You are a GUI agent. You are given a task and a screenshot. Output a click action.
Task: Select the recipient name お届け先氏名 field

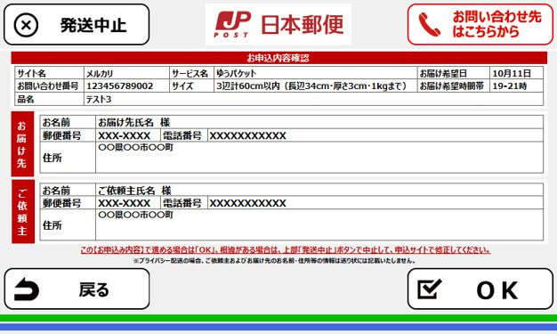click(319, 122)
